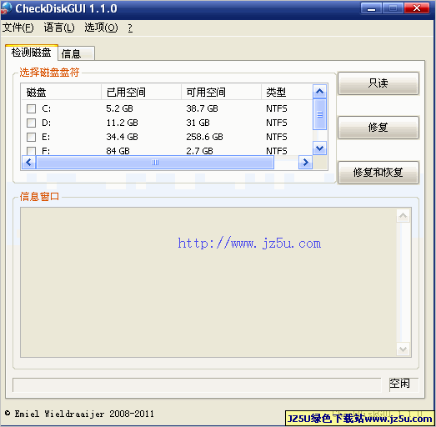Image resolution: width=436 pixels, height=427 pixels.
Task: Click the 空闲 status label
Action: [399, 384]
